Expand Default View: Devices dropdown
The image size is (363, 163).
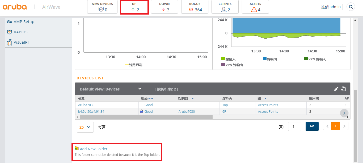(140, 89)
